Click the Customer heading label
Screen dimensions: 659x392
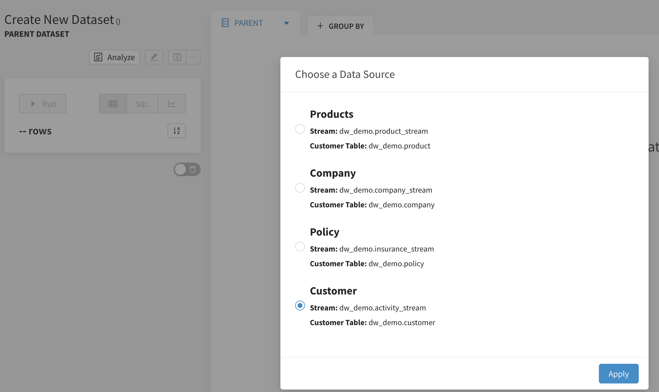(x=333, y=291)
